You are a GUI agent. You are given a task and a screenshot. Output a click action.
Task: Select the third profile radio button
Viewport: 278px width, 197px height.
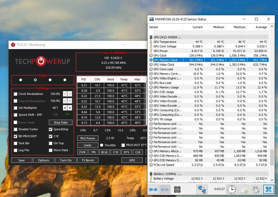(x=50, y=80)
